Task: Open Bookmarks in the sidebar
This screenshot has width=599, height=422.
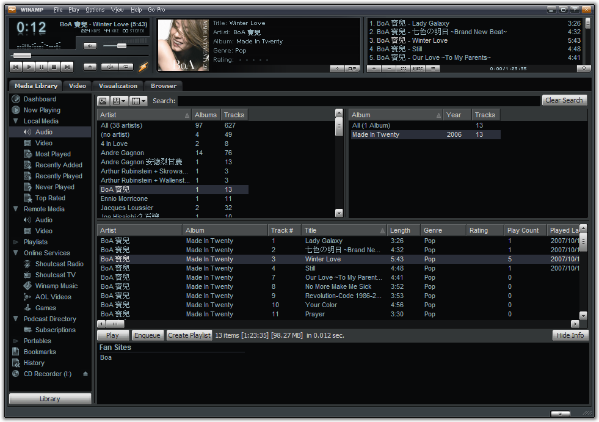Action: click(40, 352)
